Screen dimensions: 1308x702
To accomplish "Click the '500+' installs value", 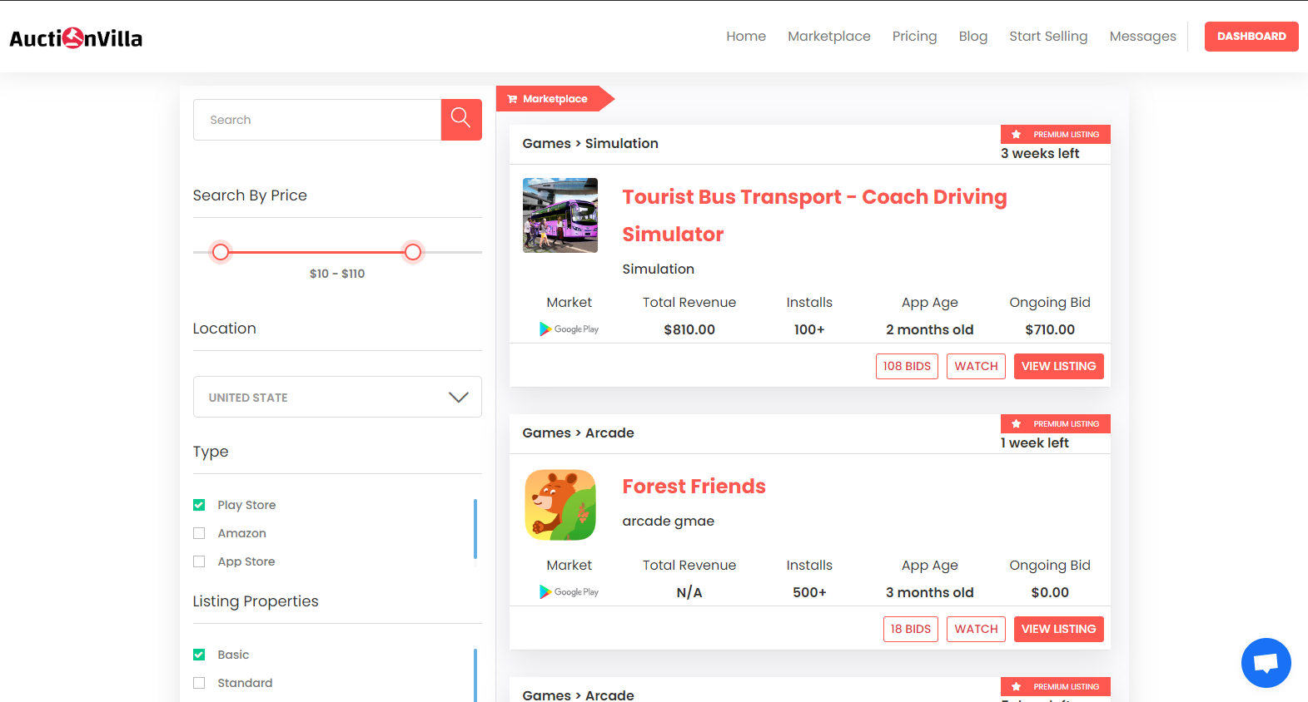I will 809,593.
